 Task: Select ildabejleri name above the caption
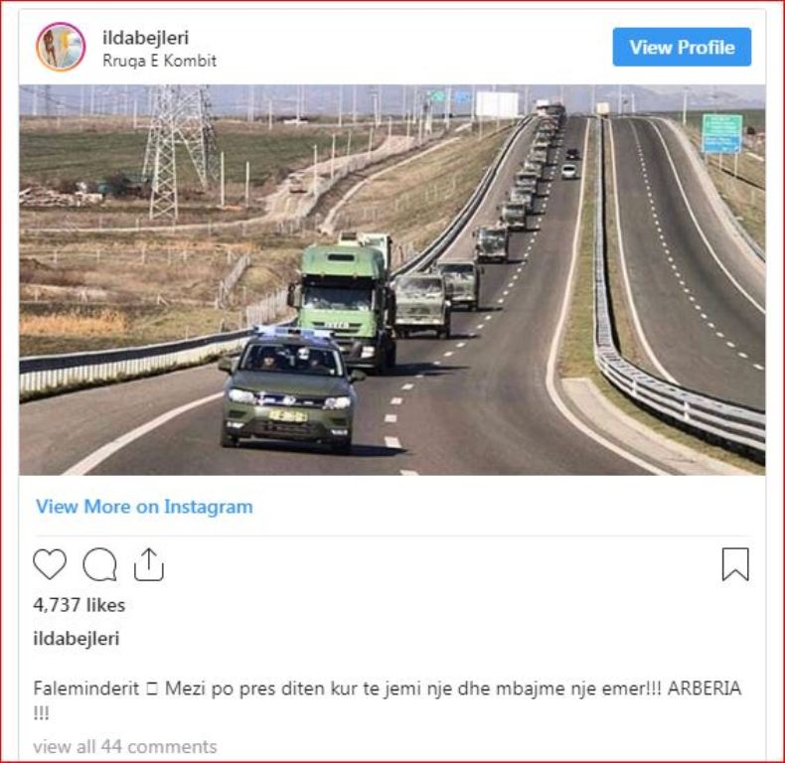(x=77, y=639)
